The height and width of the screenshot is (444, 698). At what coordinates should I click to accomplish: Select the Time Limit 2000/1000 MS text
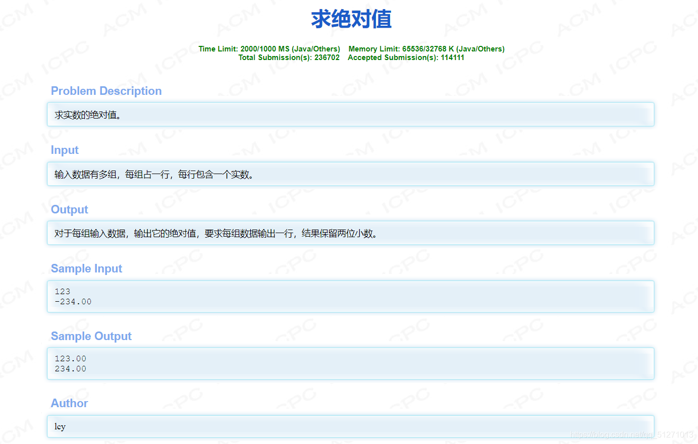(x=269, y=49)
